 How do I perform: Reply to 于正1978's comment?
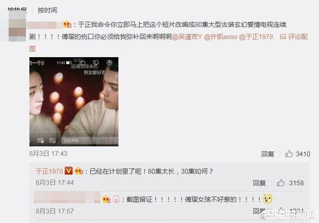(x=259, y=183)
